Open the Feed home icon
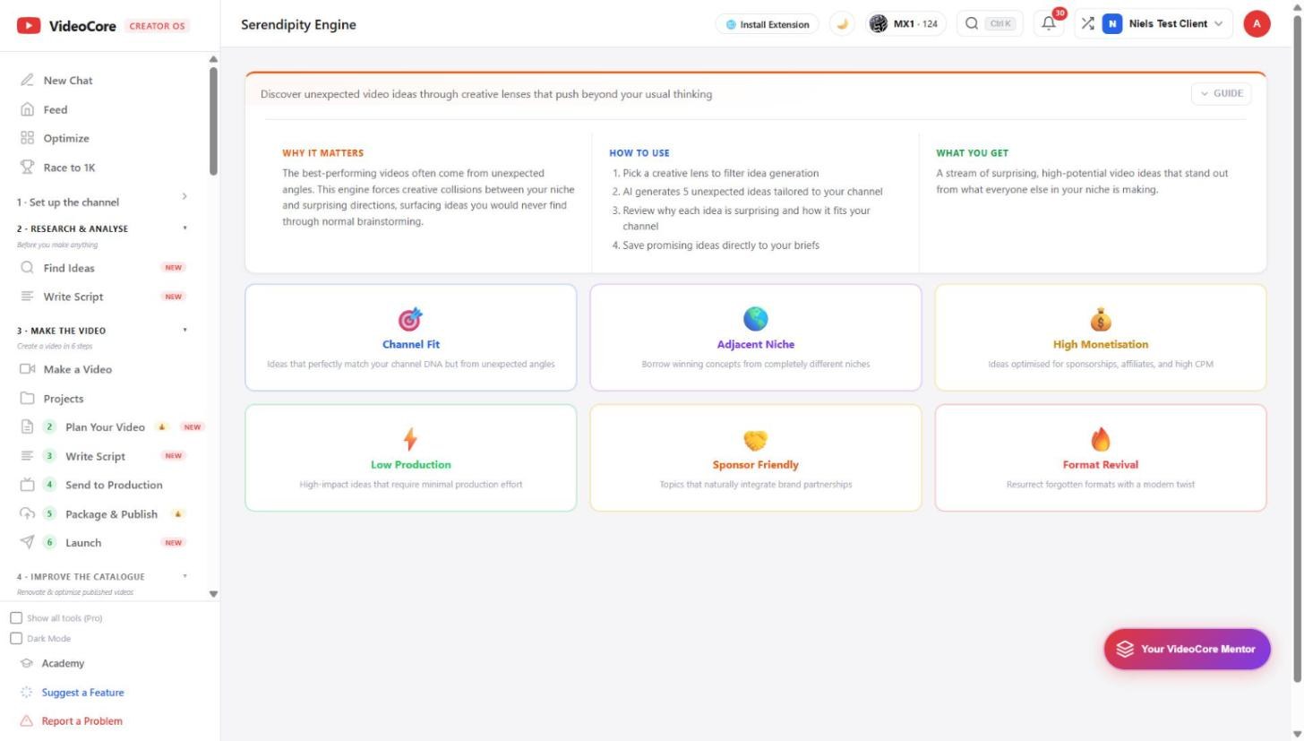1304x741 pixels. pos(27,109)
